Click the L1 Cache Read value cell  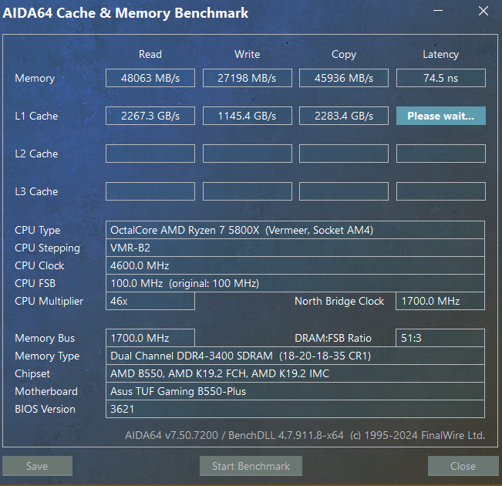click(x=150, y=116)
